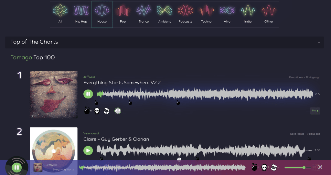Open the 146 plays counter button
Image resolution: width=331 pixels, height=175 pixels.
click(315, 111)
